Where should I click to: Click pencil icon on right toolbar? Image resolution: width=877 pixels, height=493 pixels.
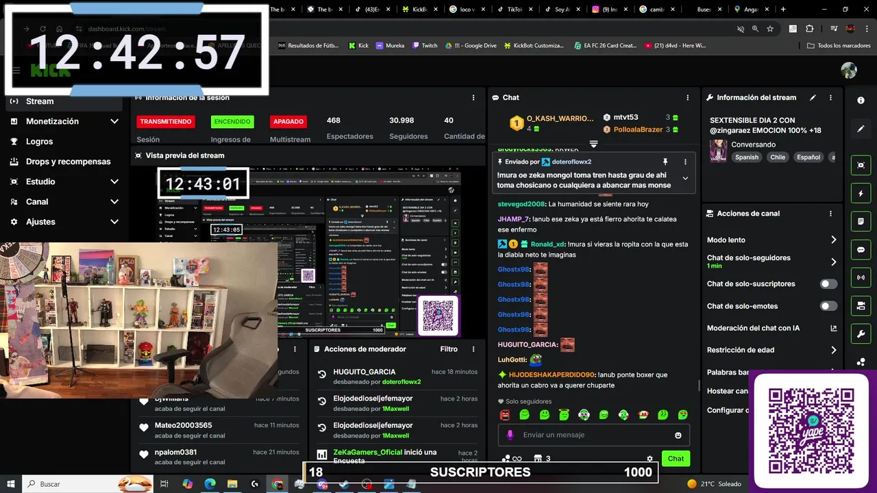coord(861,129)
